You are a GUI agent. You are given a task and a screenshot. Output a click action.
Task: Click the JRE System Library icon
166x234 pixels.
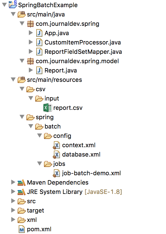coord(21,192)
